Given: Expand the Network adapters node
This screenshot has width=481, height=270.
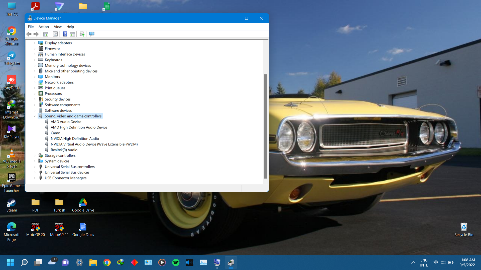Looking at the screenshot, I should click(x=35, y=82).
